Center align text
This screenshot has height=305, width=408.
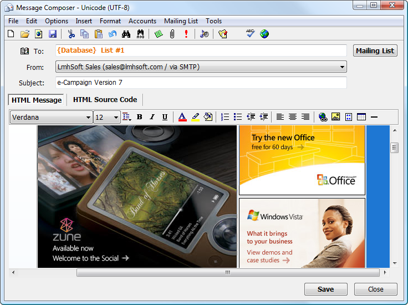293,117
